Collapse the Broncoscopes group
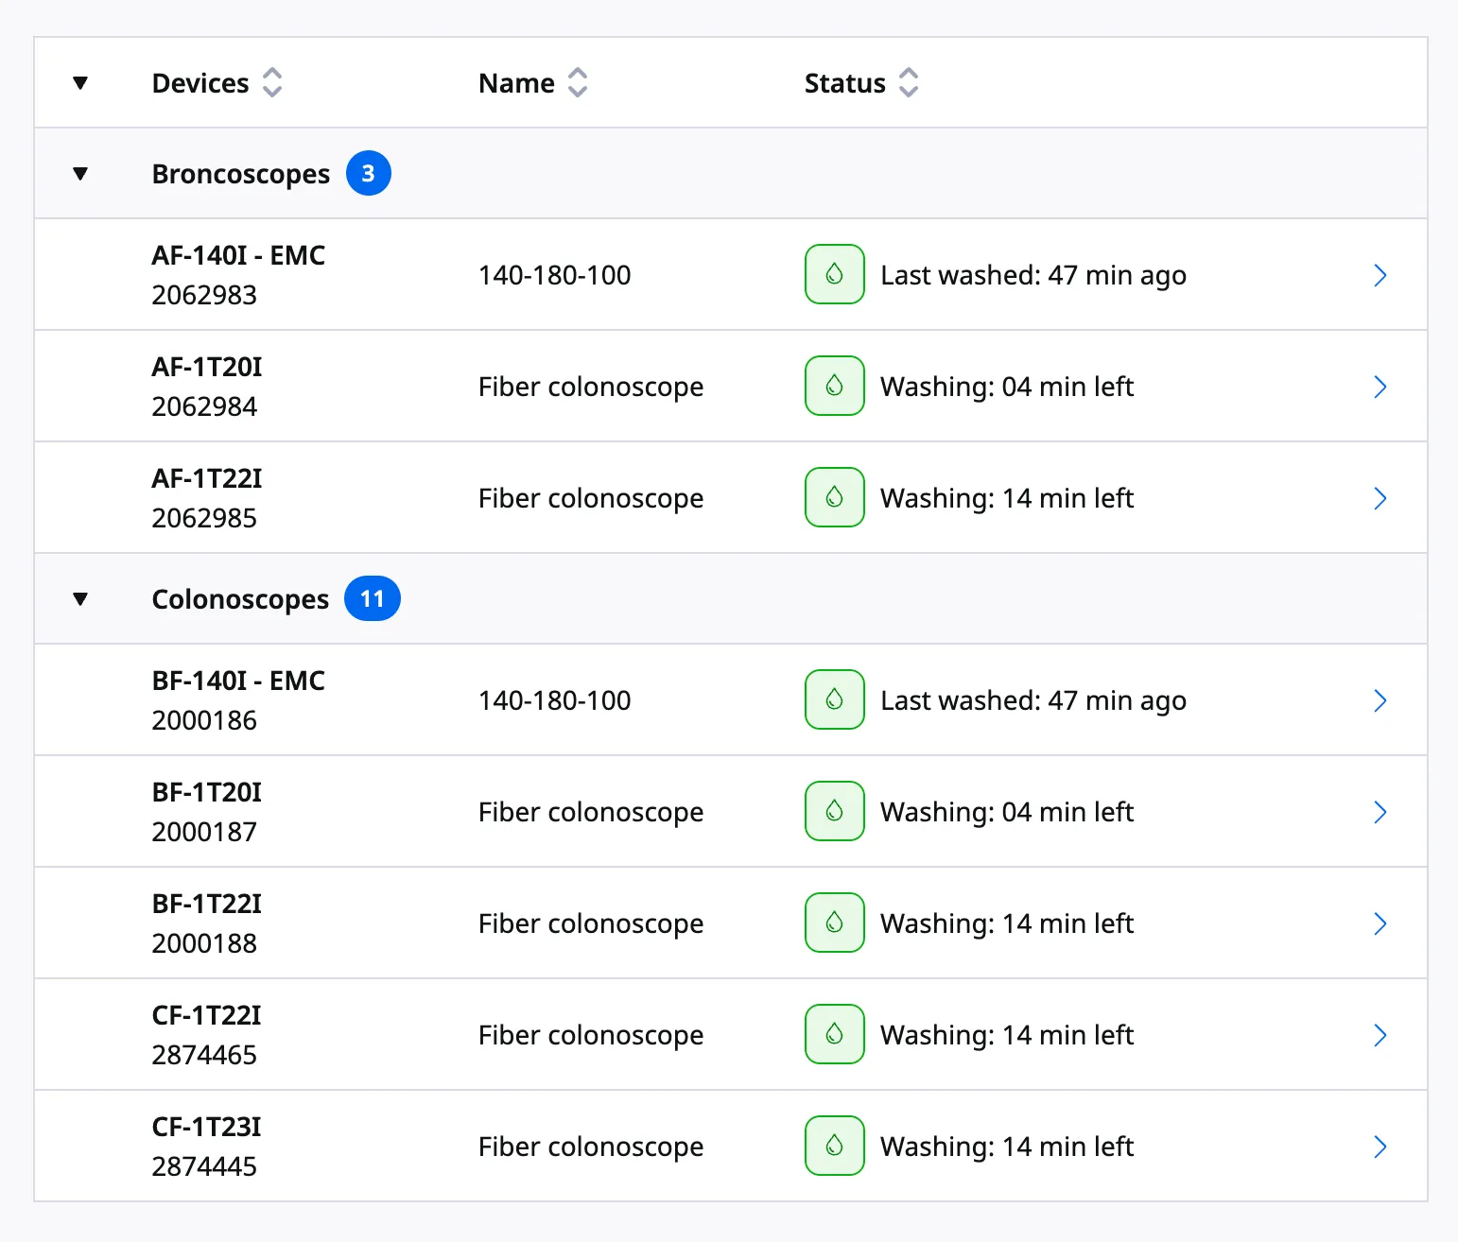 (x=80, y=173)
